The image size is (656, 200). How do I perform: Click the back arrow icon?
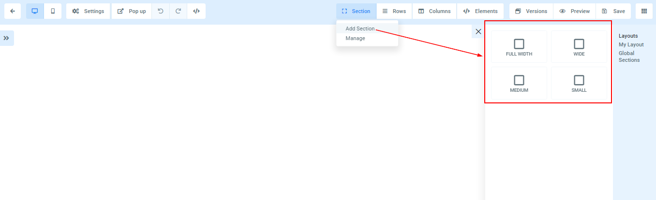tap(13, 11)
